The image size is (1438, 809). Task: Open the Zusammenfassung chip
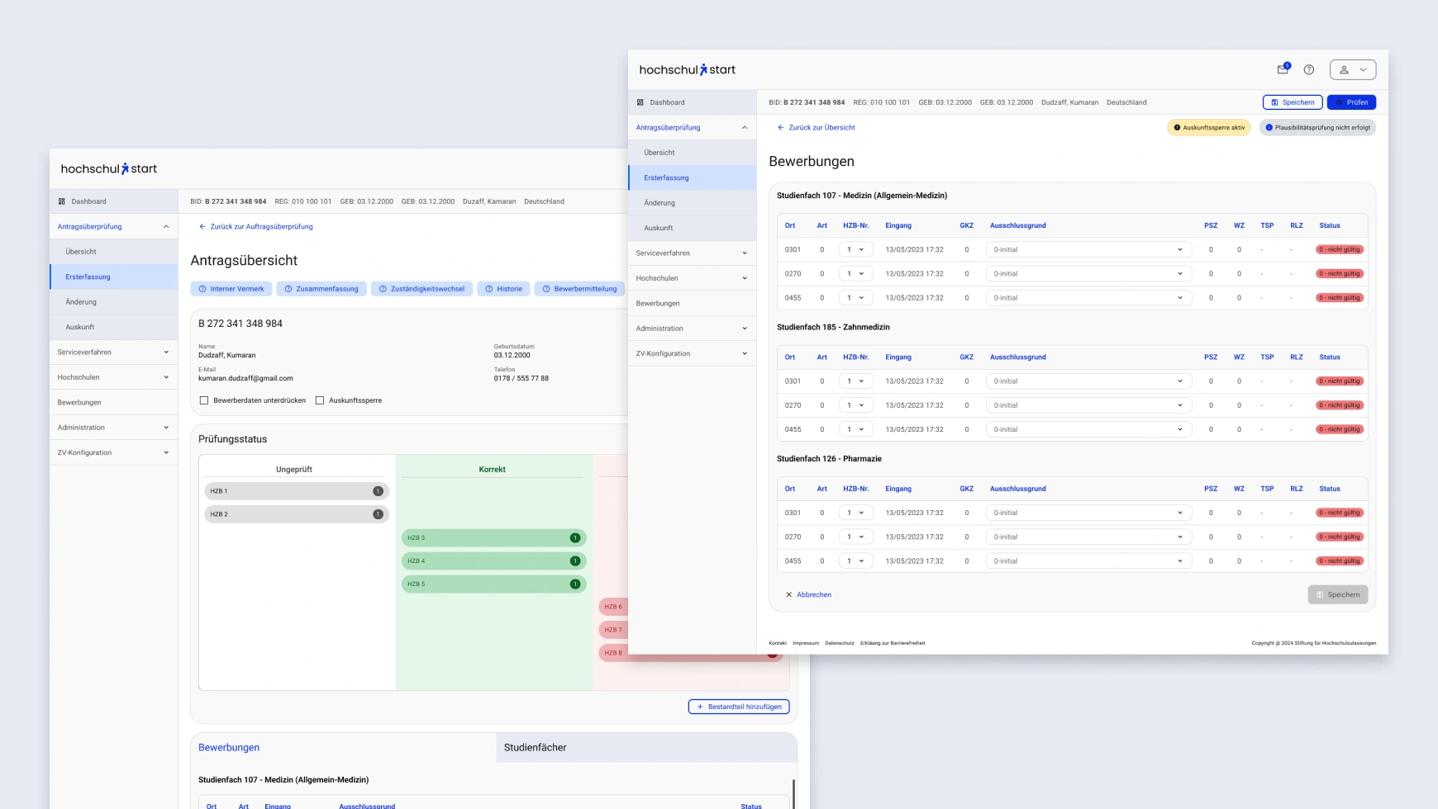coord(321,289)
